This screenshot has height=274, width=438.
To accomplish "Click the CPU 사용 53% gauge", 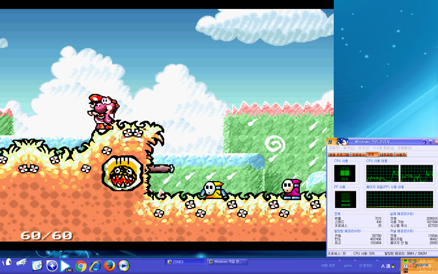I will coord(345,173).
